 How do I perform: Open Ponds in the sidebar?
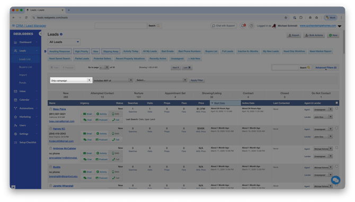(x=22, y=82)
